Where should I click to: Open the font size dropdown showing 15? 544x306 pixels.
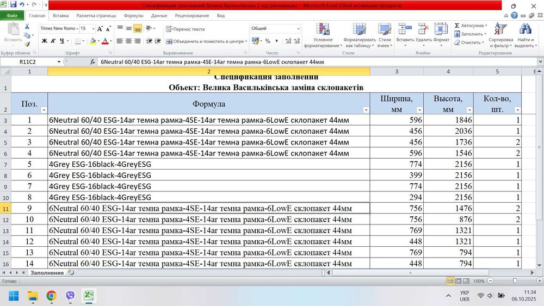tap(94, 28)
